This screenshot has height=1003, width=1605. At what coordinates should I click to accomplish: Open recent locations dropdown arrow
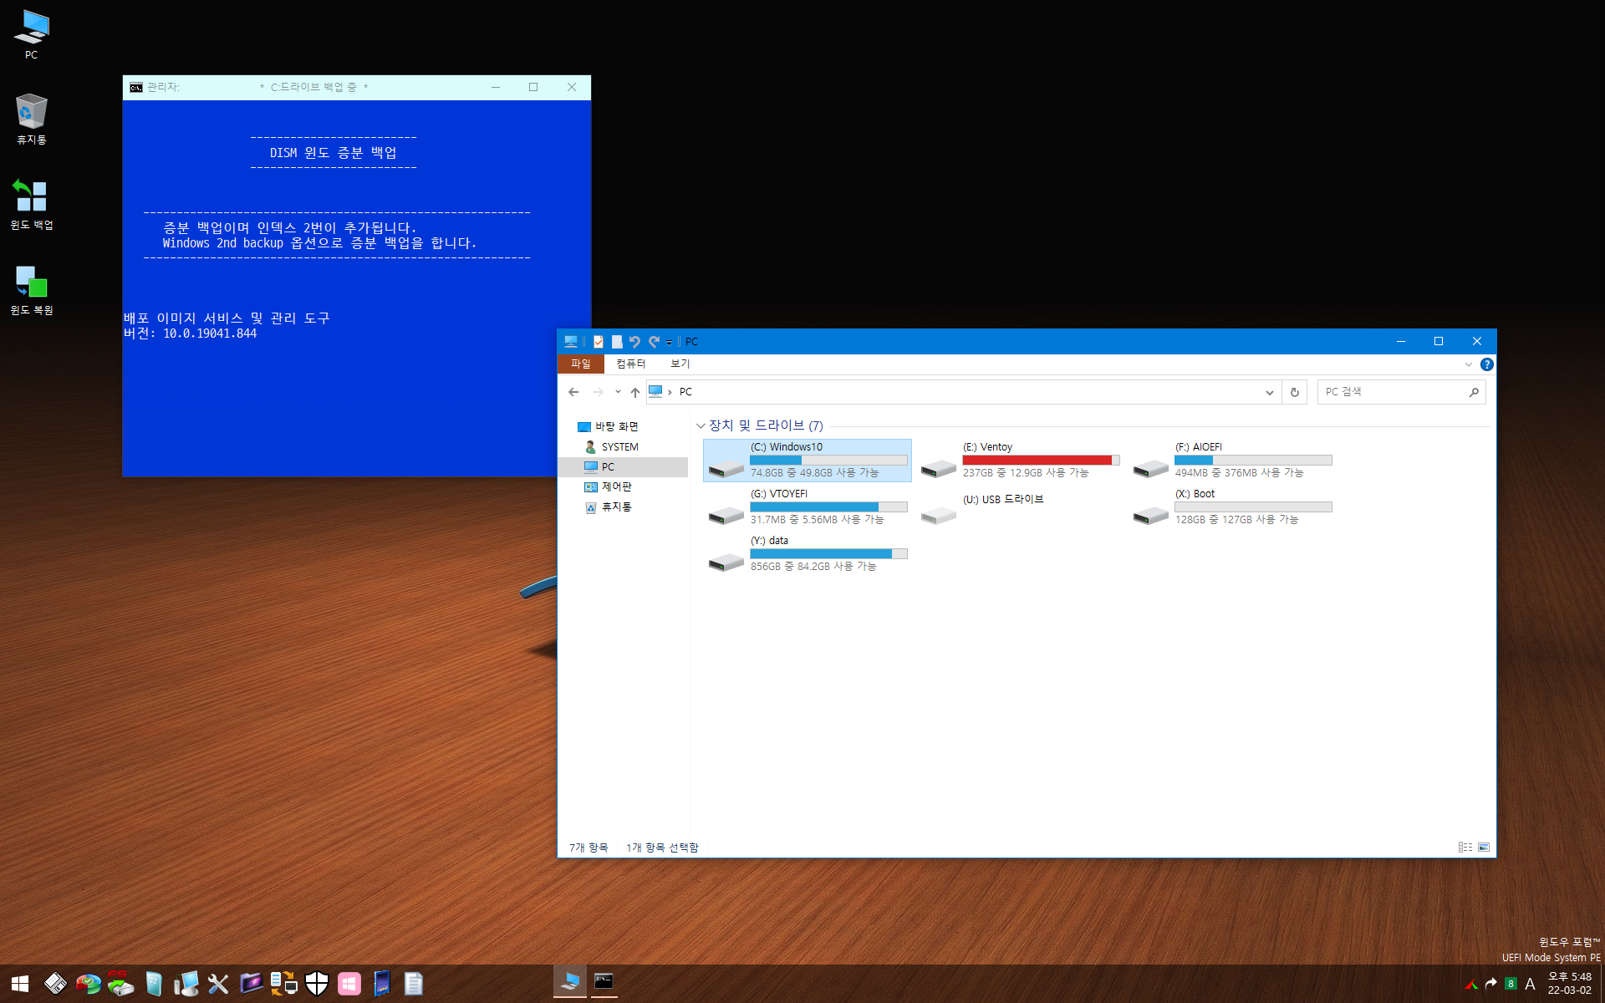[618, 392]
